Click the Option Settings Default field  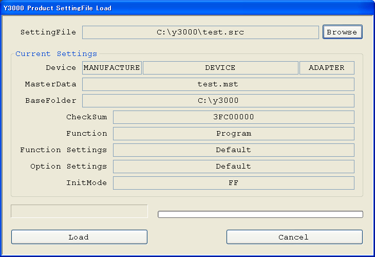(234, 167)
